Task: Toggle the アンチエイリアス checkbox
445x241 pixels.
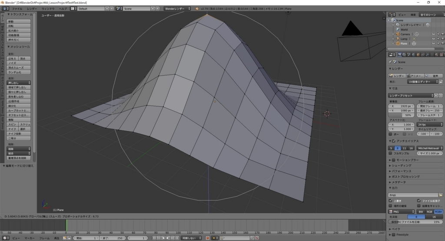Action: (x=393, y=141)
